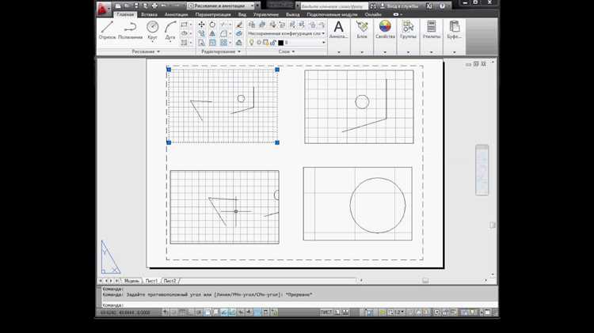Click the black layer color swatch

[x=280, y=43]
